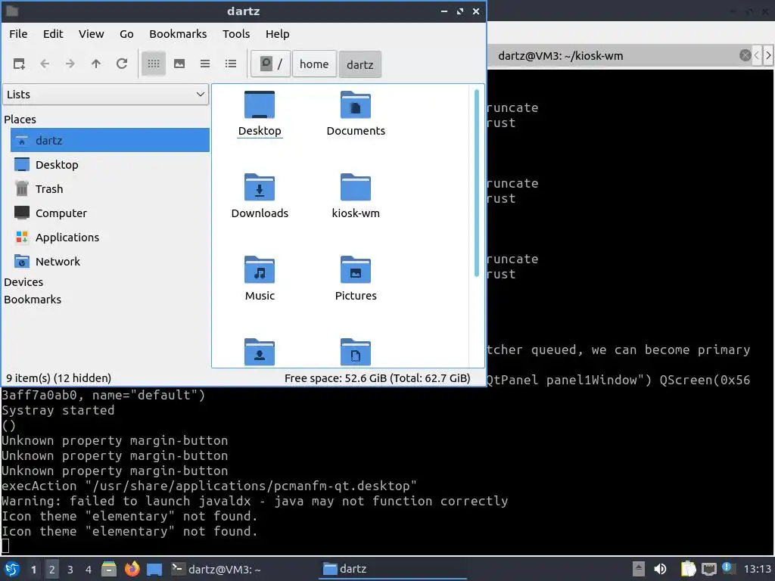Click the 'home' path button

314,64
